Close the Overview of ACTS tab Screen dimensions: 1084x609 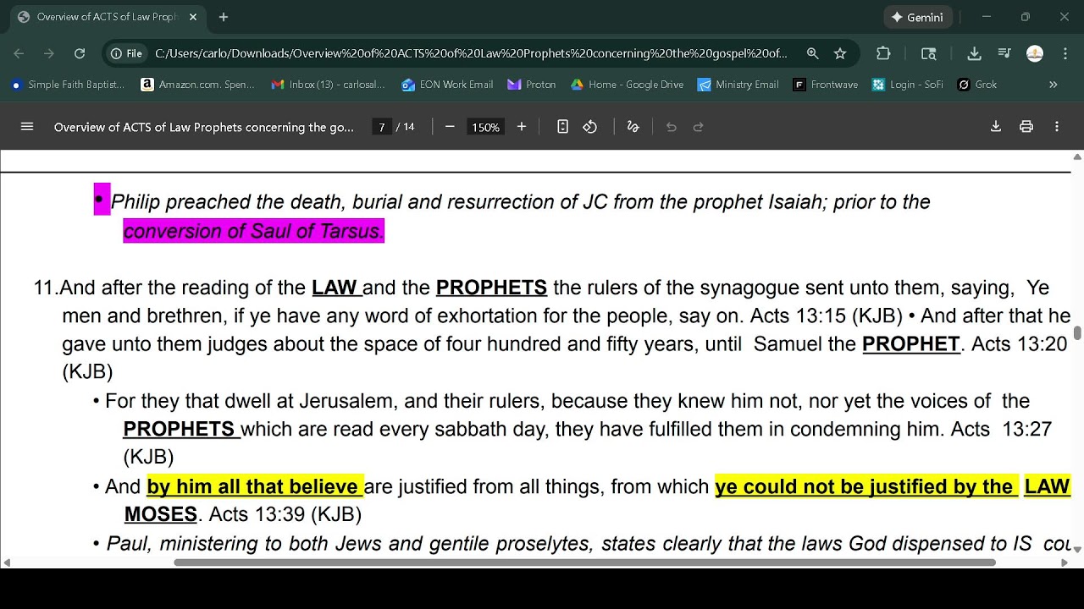(193, 17)
